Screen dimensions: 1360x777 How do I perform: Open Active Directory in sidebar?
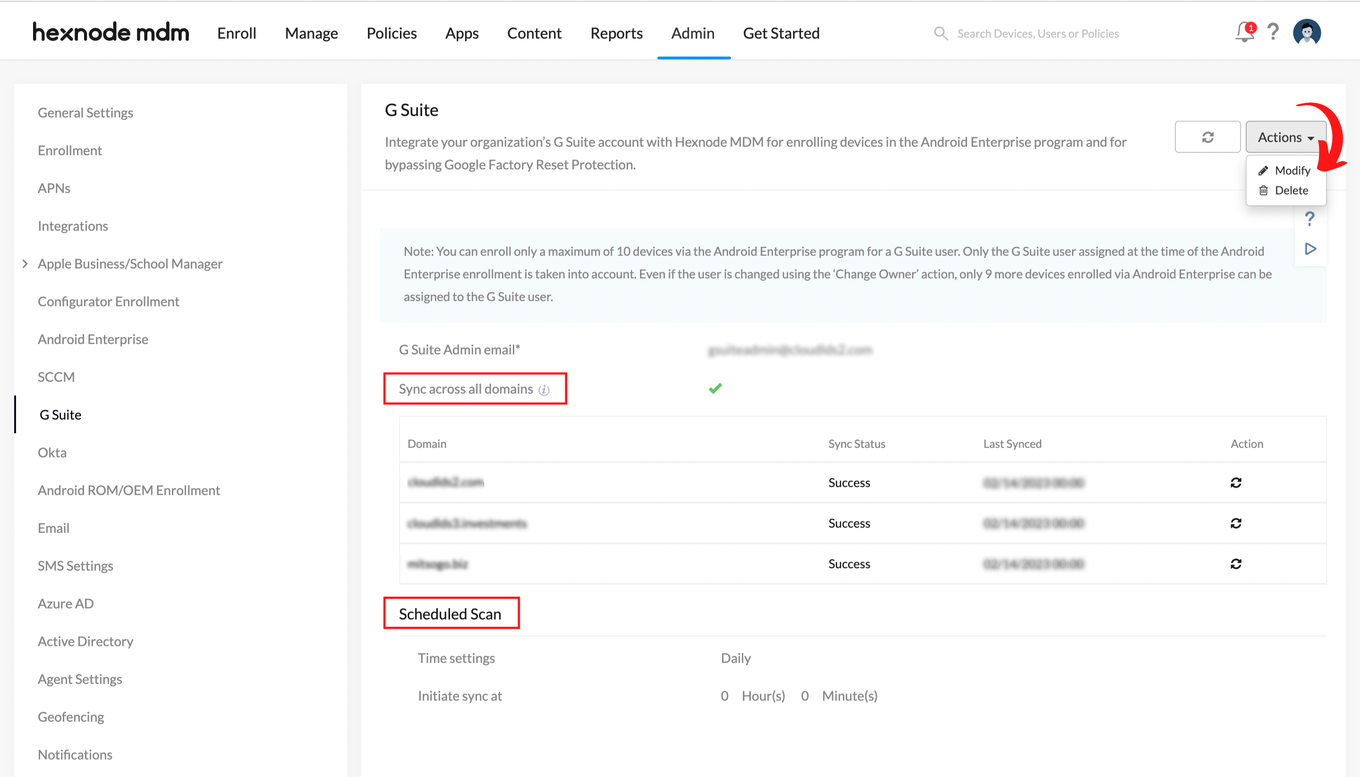point(85,642)
